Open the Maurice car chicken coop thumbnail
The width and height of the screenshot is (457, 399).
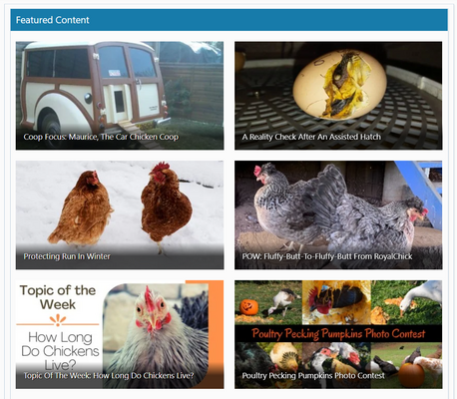(120, 96)
